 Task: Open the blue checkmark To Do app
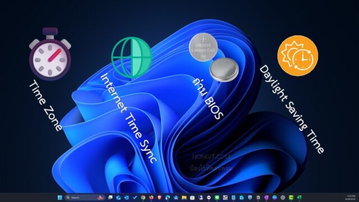135,198
